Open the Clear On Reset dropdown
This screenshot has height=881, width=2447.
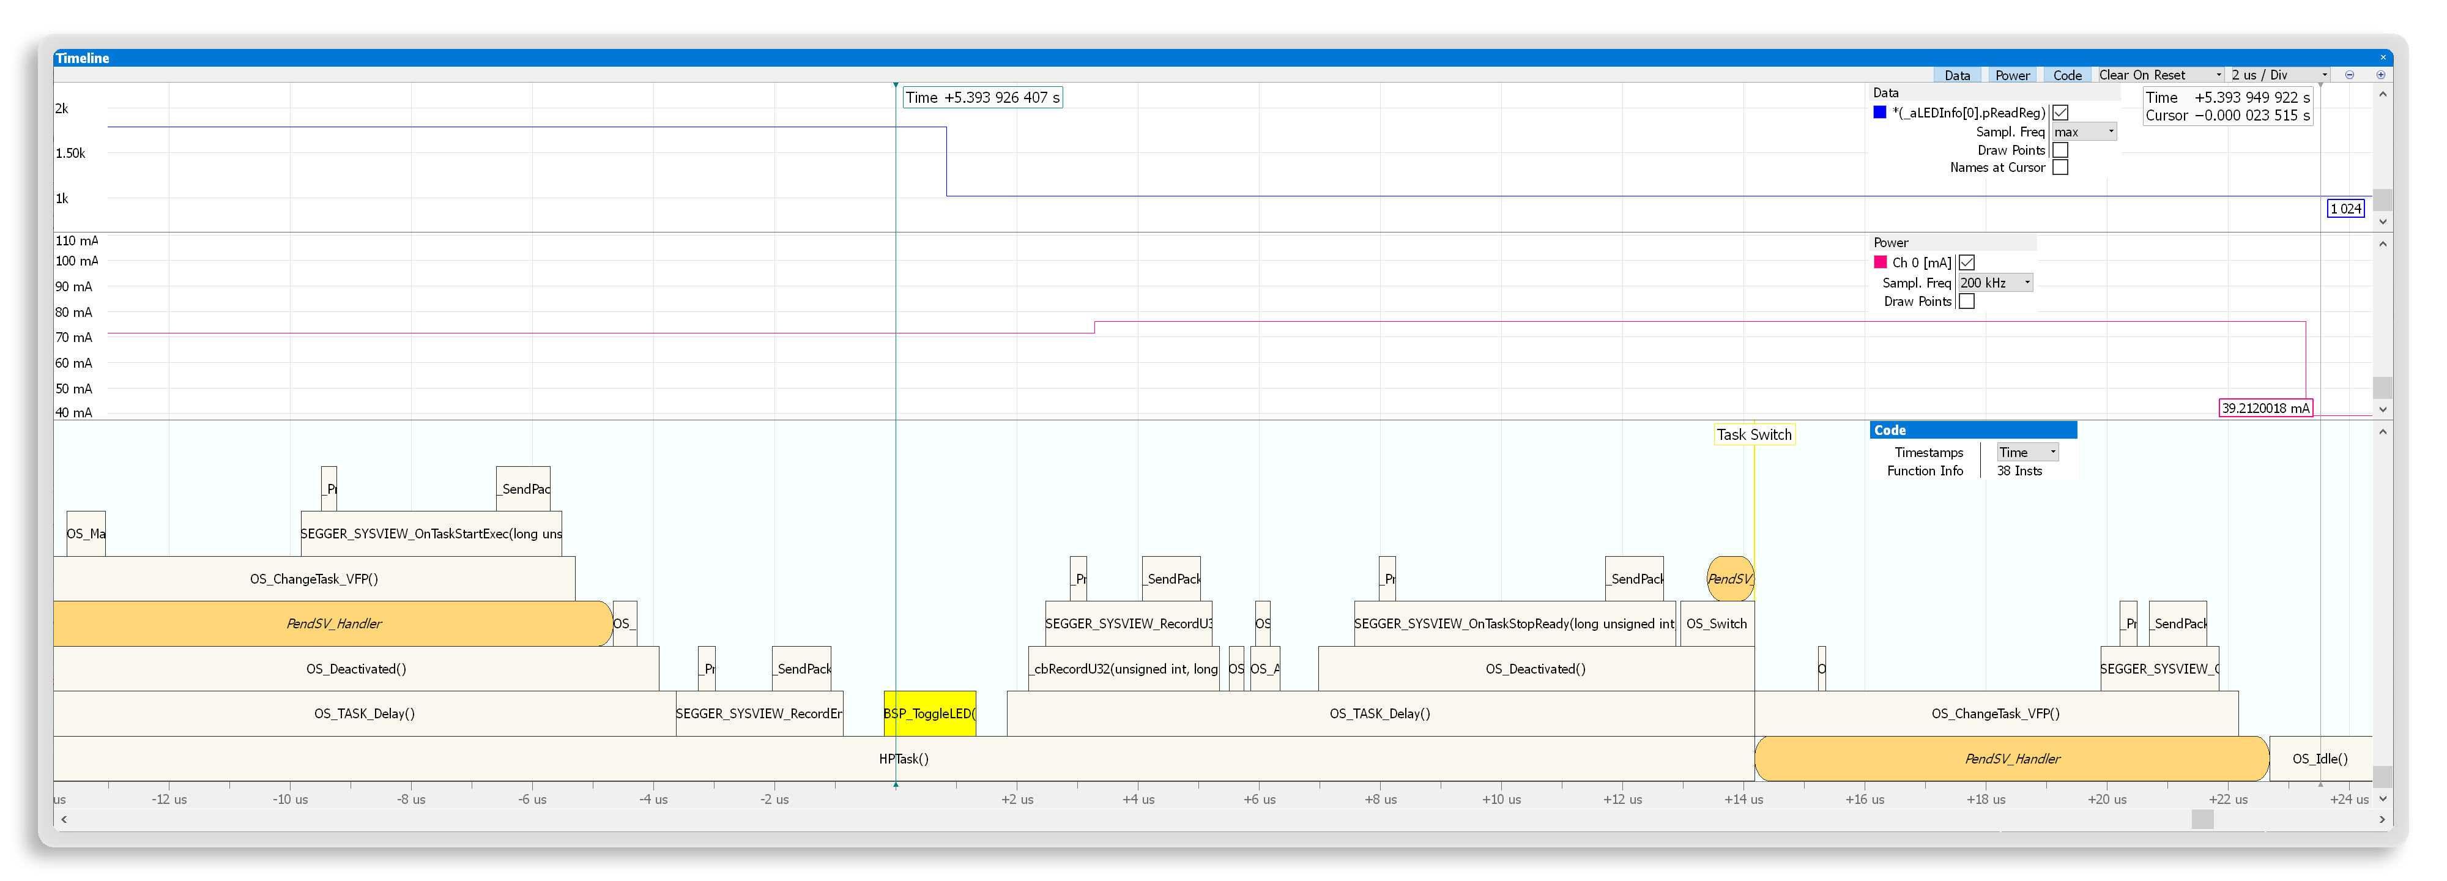2160,75
